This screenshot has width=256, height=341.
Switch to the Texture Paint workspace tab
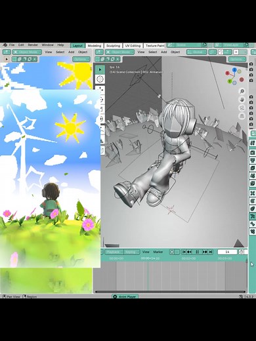click(154, 46)
